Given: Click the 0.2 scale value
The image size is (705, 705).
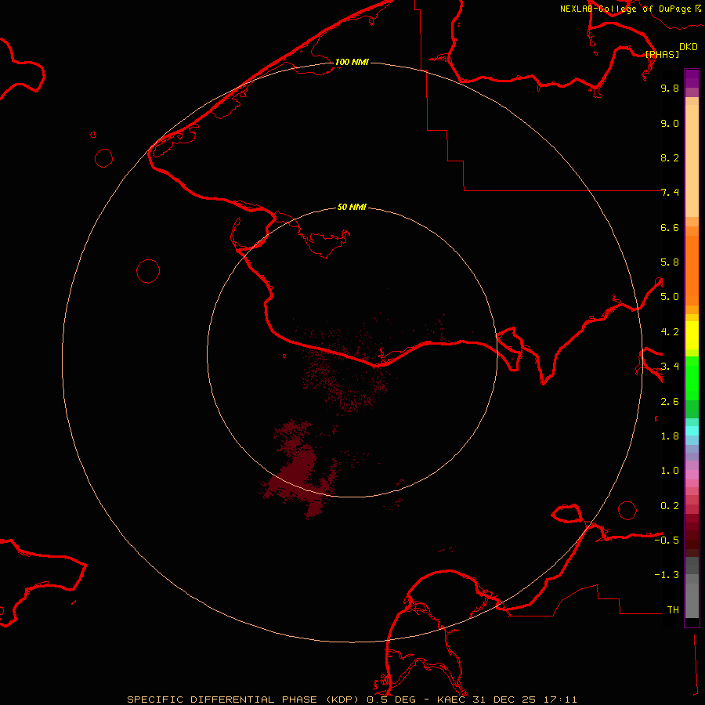Looking at the screenshot, I should [x=670, y=506].
